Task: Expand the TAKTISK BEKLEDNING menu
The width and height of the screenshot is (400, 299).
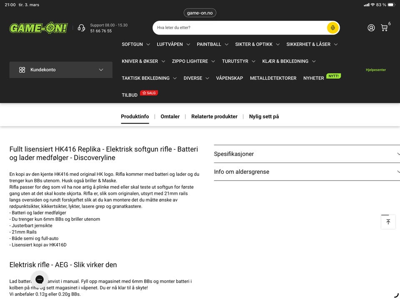Action: 149,78
